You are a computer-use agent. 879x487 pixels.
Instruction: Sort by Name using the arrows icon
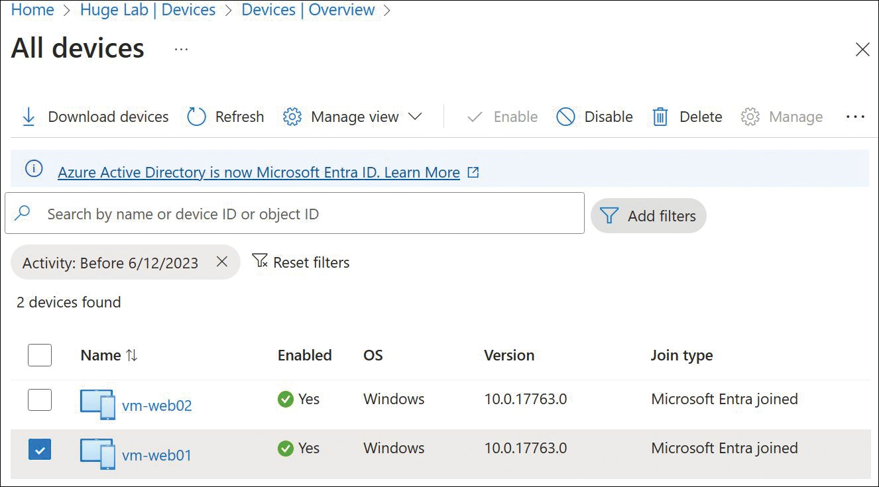(131, 355)
